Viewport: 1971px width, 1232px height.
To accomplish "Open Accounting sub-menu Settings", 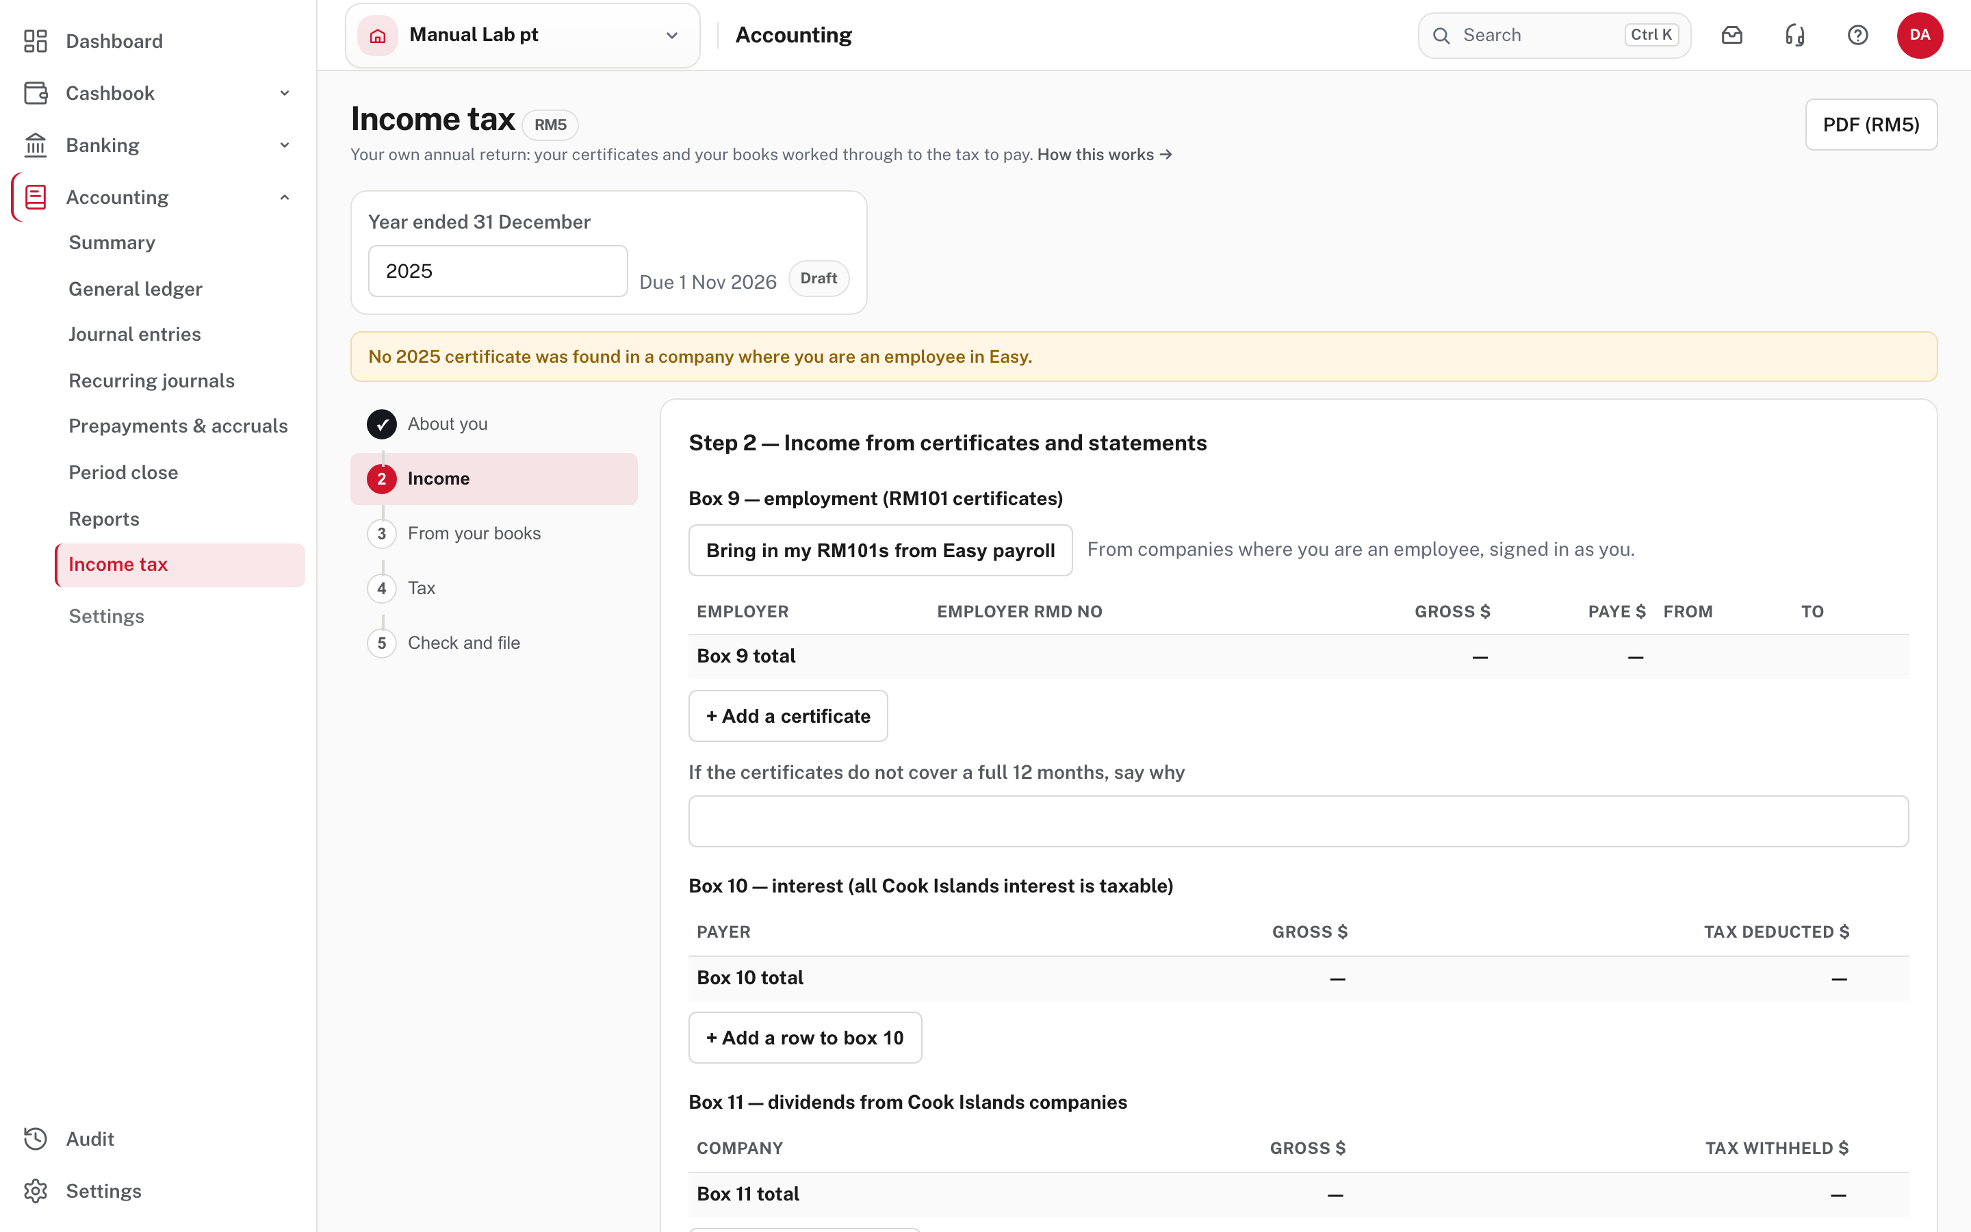I will coord(106,616).
